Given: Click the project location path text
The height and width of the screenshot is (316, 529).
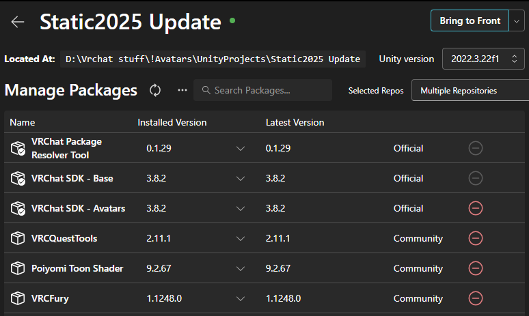Looking at the screenshot, I should click(213, 59).
